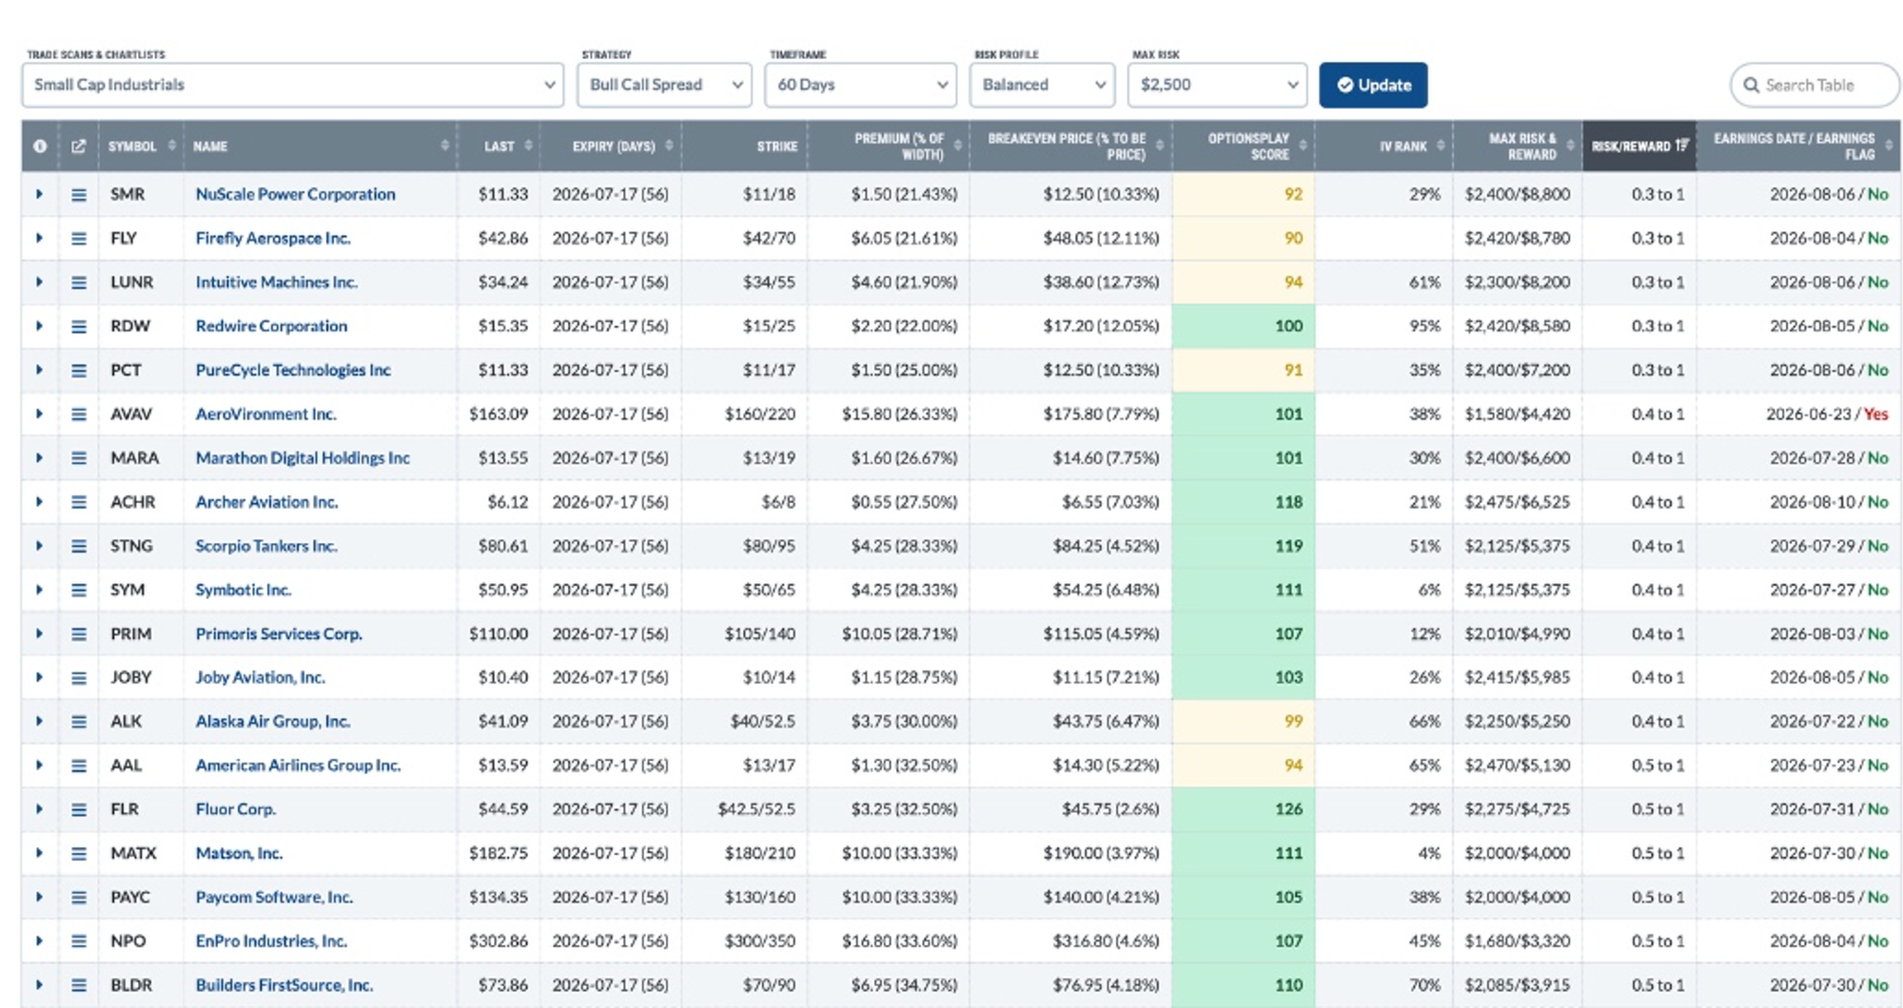Open the hamburger menu for MARA row
The image size is (1903, 1008).
pyautogui.click(x=79, y=458)
